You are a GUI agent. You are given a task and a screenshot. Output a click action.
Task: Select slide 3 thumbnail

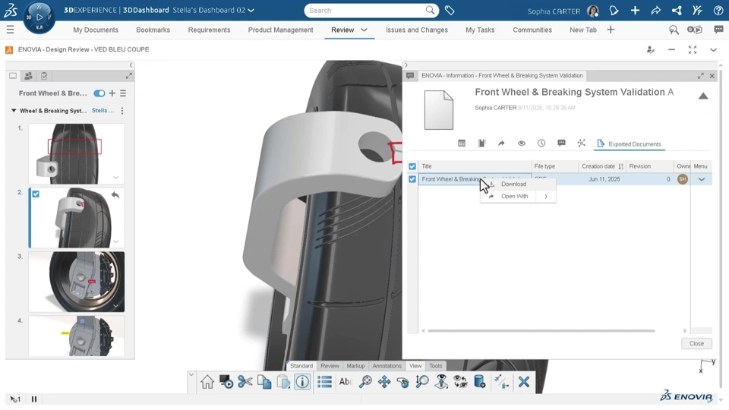[x=76, y=282]
